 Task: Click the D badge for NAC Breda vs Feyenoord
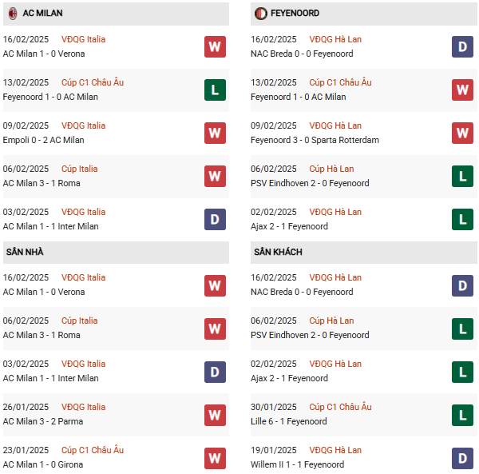click(462, 46)
